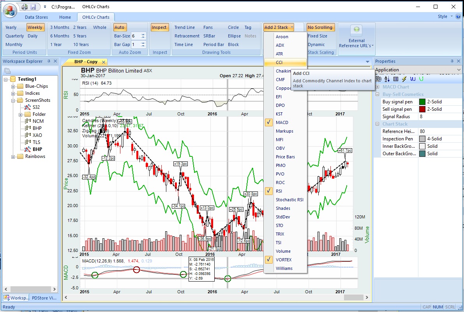
Task: Click the External Reference URL's green light icon
Action: [356, 29]
